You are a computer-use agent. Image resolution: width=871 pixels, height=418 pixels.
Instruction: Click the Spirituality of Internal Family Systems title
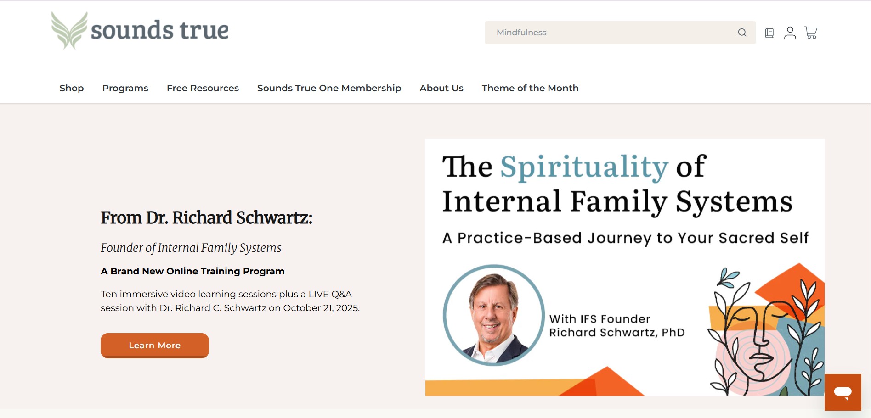click(x=617, y=184)
